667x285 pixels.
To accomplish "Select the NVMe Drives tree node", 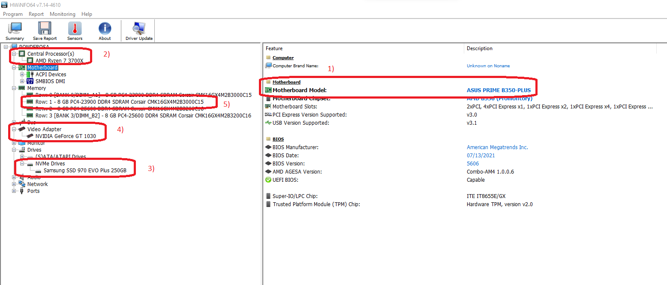I will 50,163.
